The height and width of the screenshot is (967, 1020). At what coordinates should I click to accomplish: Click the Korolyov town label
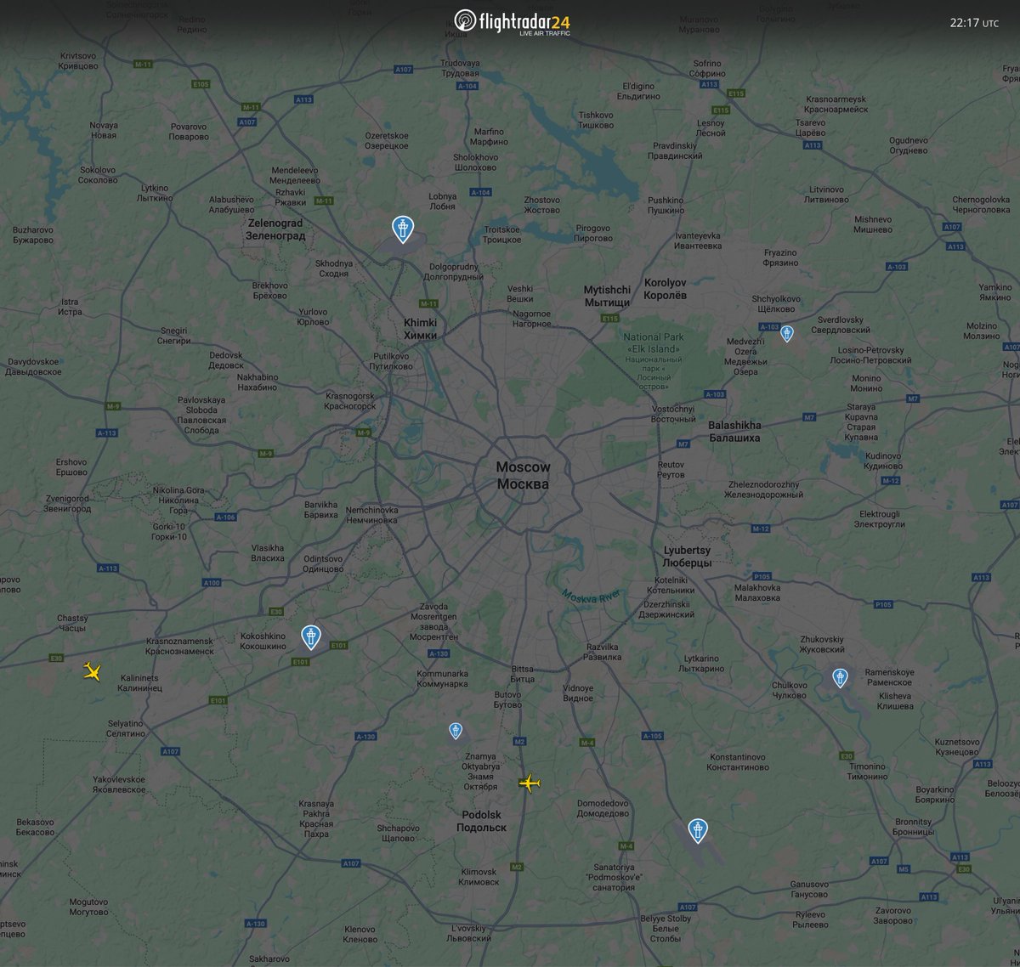pyautogui.click(x=665, y=289)
